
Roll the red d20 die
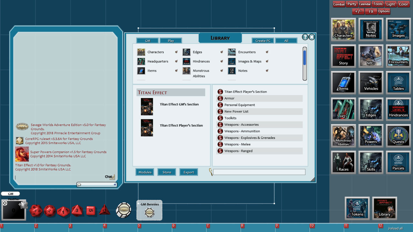point(35,210)
